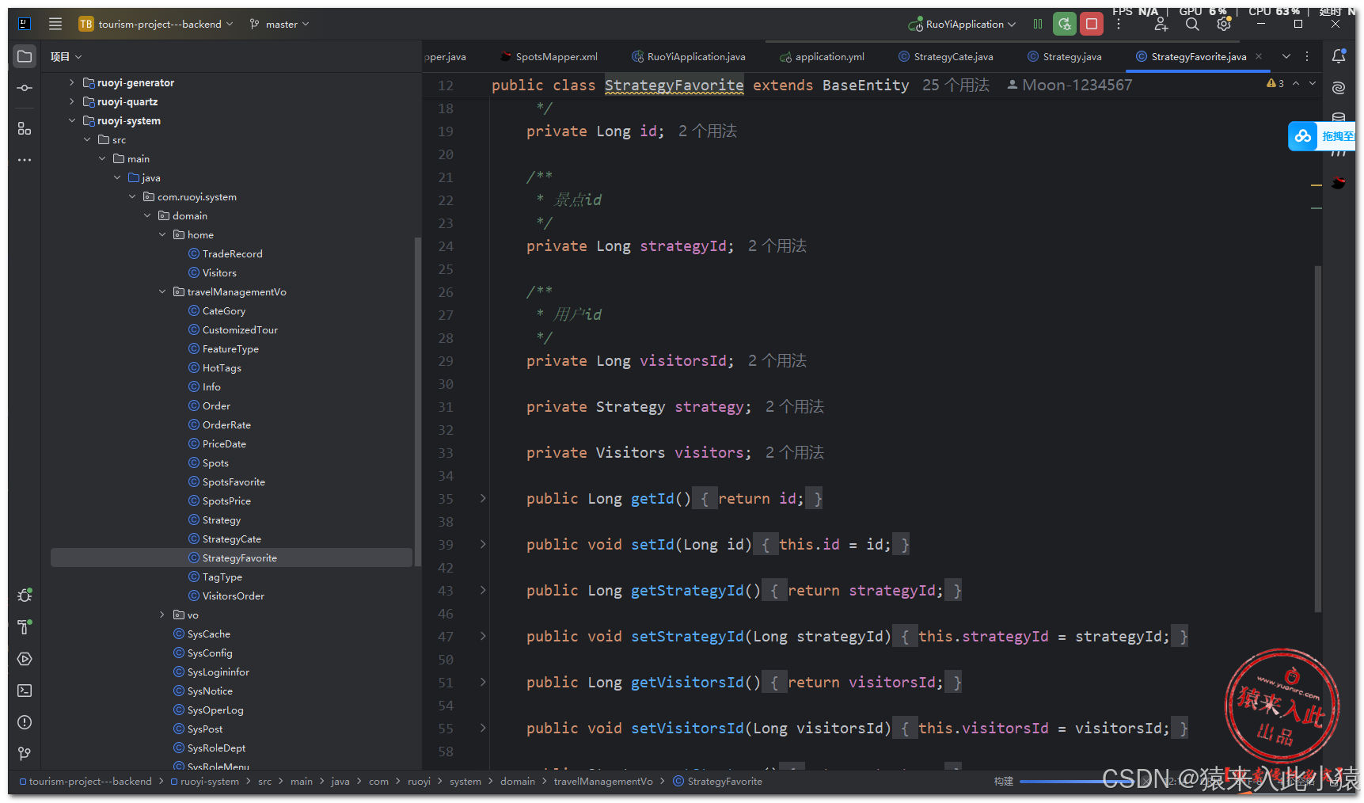The width and height of the screenshot is (1364, 803).
Task: Collapse the ruoyi-system module
Action: pos(71,120)
